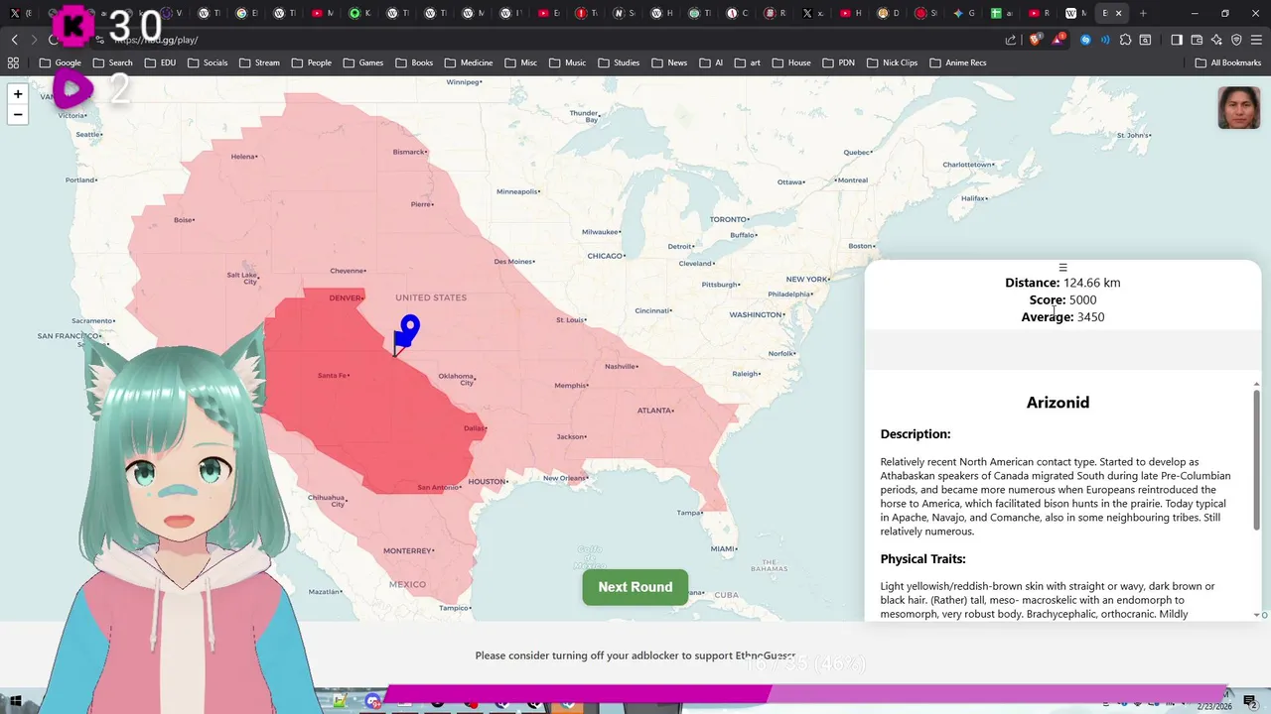Open the browser main menu
Viewport: 1271px width, 714px height.
(x=1256, y=40)
